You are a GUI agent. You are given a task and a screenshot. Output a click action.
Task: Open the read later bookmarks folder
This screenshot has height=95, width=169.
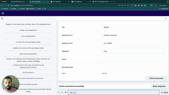[x=13, y=9]
